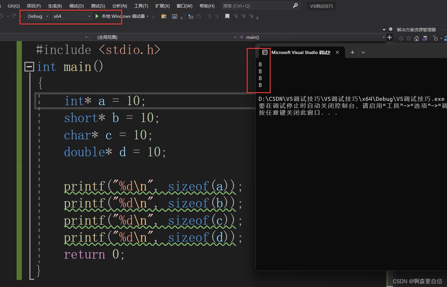Screen dimensions: 447x287
Task: Expand the debugger target dropdown arrow
Action: (148, 16)
